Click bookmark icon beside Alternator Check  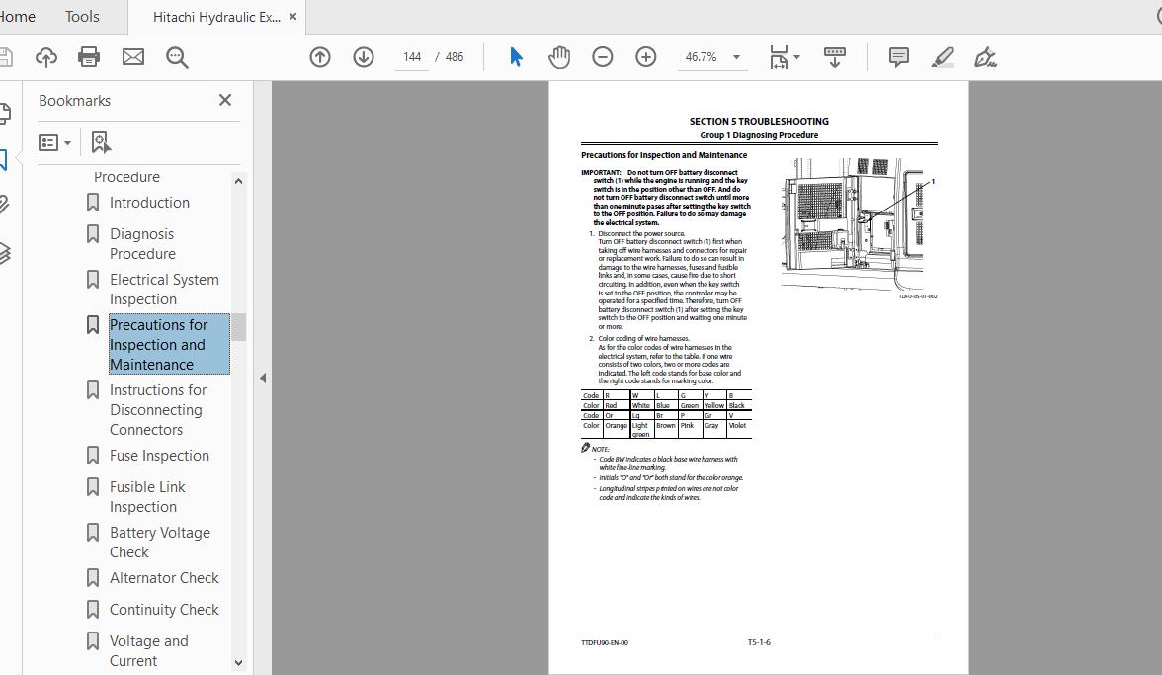[x=93, y=577]
